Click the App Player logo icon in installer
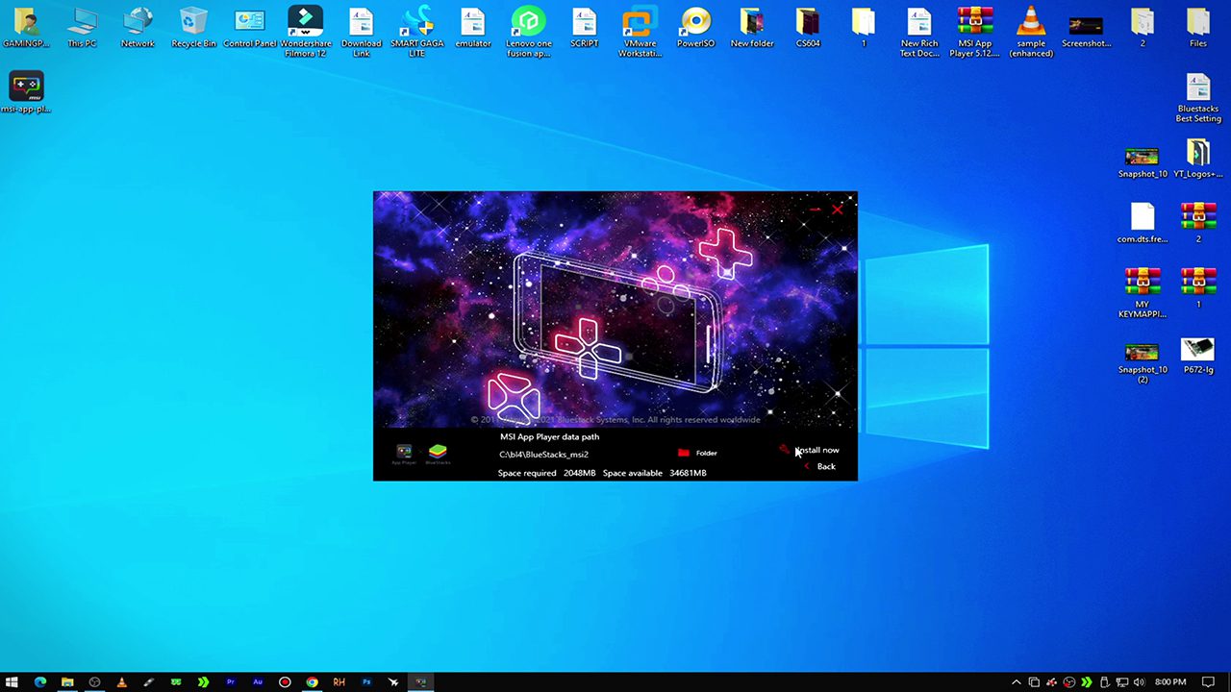The width and height of the screenshot is (1231, 692). click(x=404, y=454)
